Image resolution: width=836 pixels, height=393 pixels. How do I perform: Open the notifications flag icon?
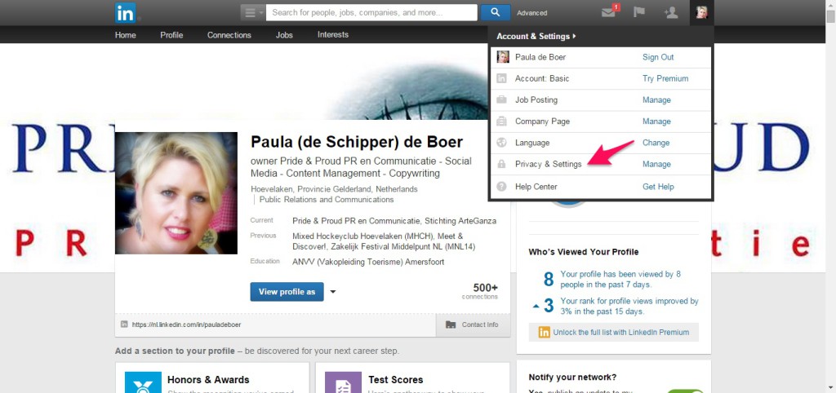tap(638, 12)
